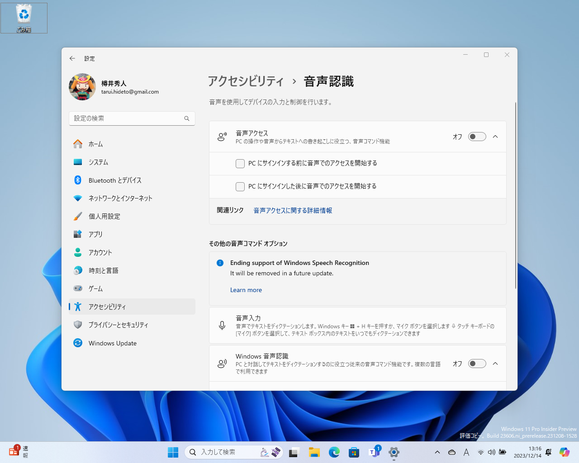Expand hidden icons in the system tray

pyautogui.click(x=437, y=452)
